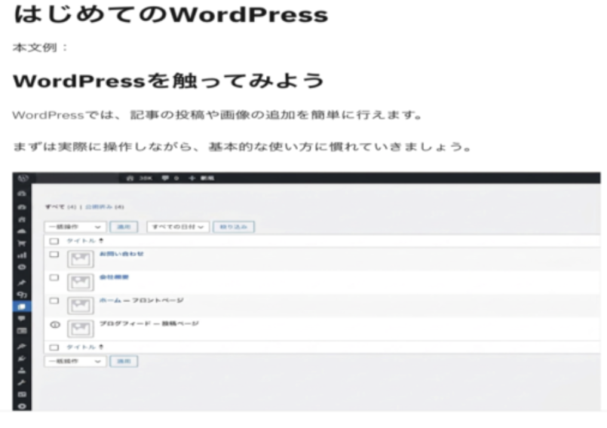The image size is (607, 428).
Task: Open the Media library sidebar icon
Action: click(x=22, y=295)
